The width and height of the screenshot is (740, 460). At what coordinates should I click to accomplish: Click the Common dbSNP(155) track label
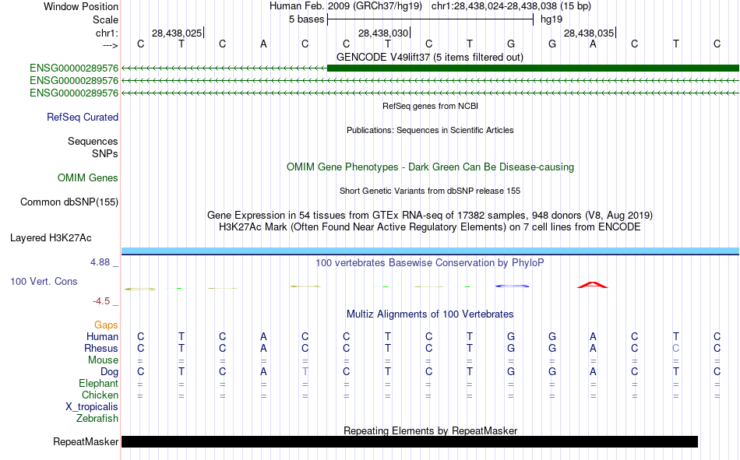point(69,202)
